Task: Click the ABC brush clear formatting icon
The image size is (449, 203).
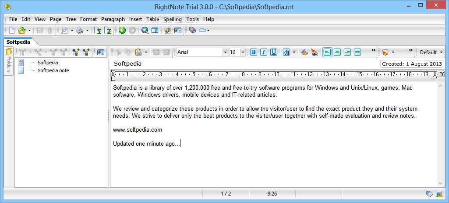Action: (x=315, y=52)
